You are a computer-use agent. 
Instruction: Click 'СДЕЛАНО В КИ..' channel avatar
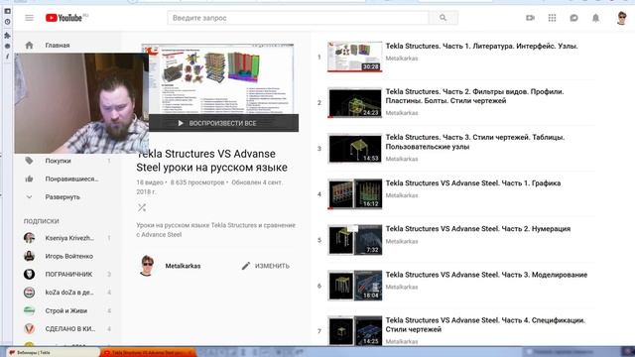click(x=29, y=328)
